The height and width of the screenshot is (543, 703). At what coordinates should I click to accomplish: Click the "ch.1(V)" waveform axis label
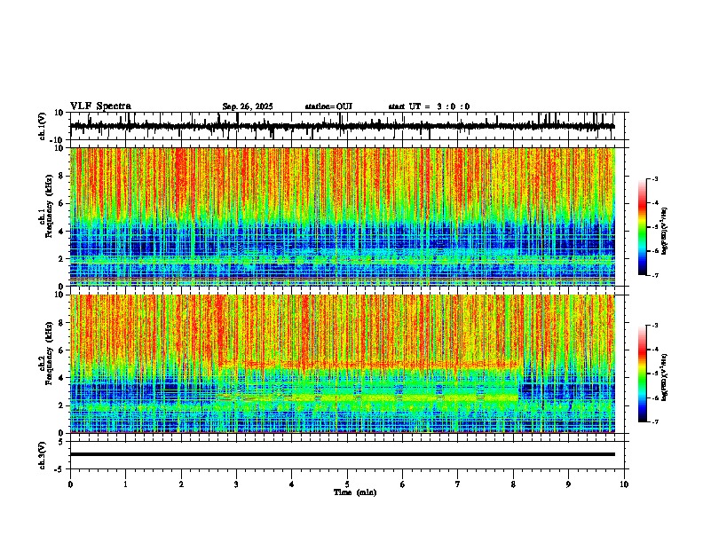(x=43, y=126)
